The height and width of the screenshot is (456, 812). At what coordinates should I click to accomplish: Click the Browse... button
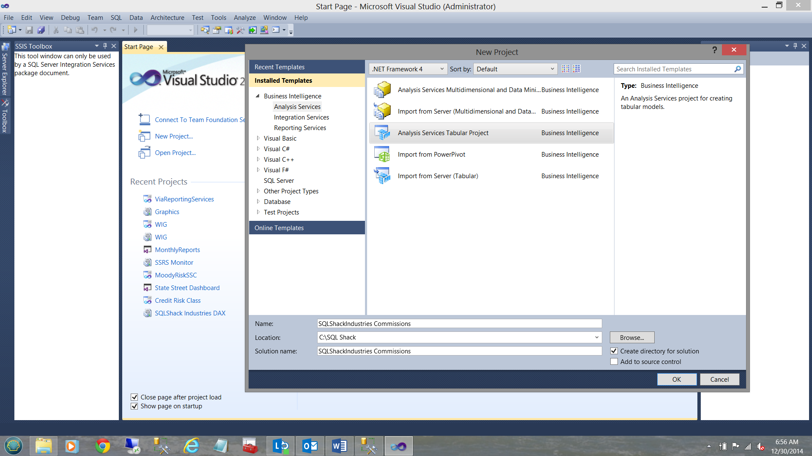tap(632, 337)
